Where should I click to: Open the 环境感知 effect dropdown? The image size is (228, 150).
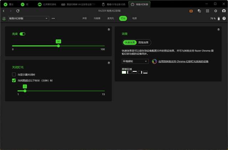coord(135,61)
